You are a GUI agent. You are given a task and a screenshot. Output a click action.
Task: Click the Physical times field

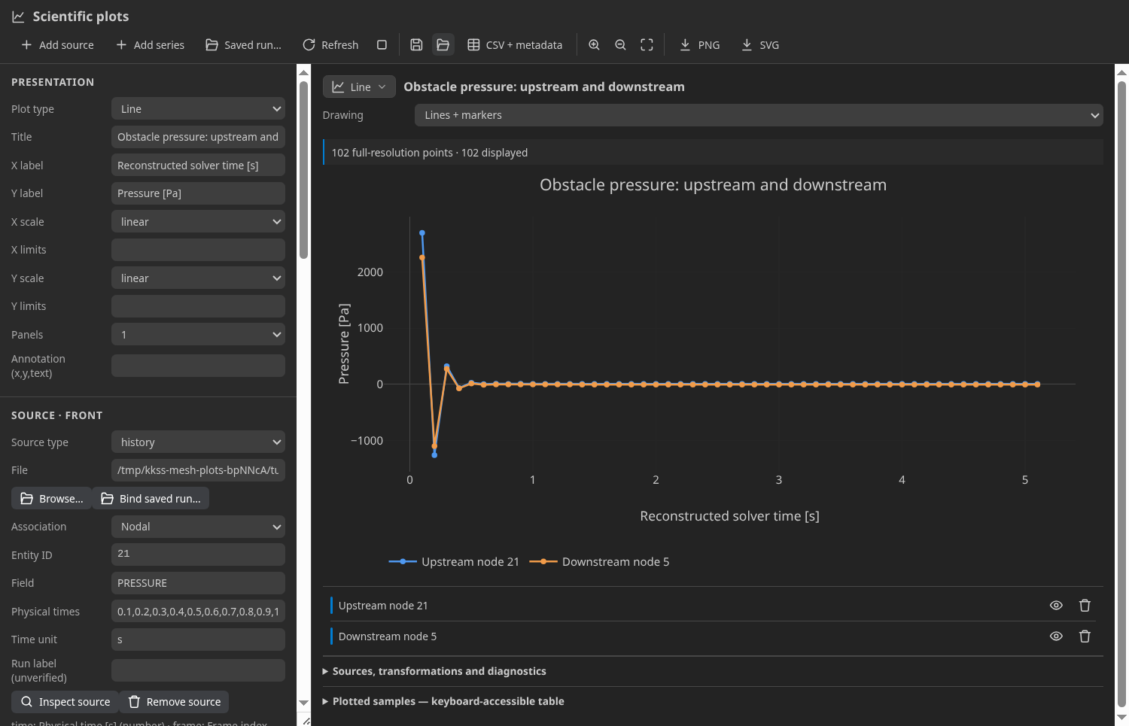click(x=198, y=612)
